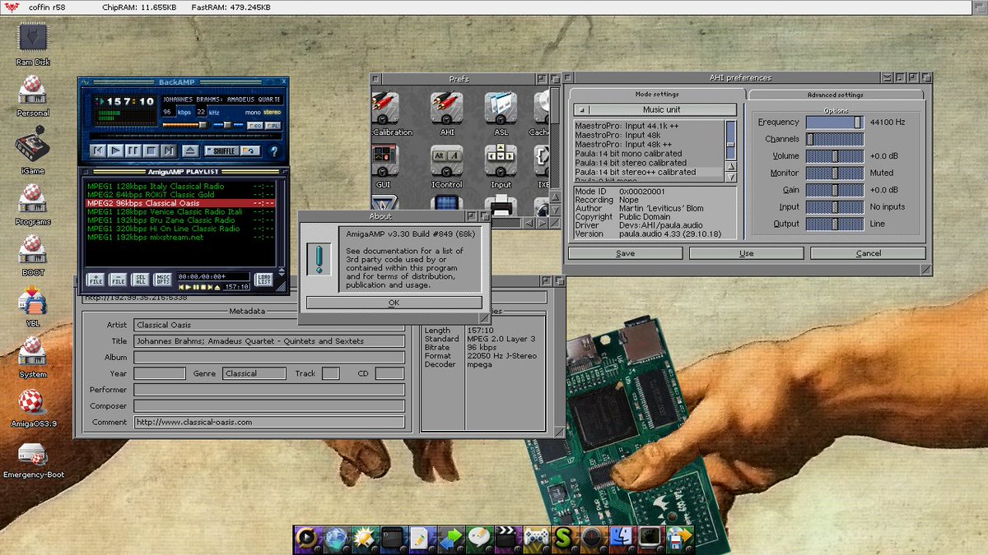
Task: Adjust the Volume slider in AHI preferences
Action: coord(835,156)
